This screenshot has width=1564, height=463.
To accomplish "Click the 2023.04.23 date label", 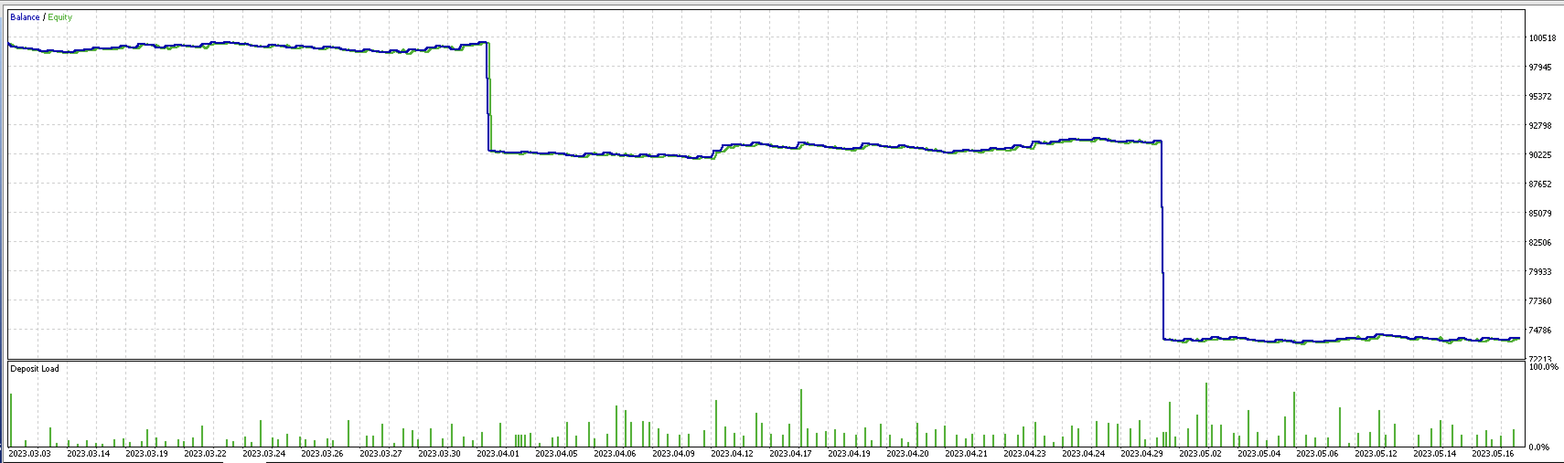I will click(x=1024, y=453).
